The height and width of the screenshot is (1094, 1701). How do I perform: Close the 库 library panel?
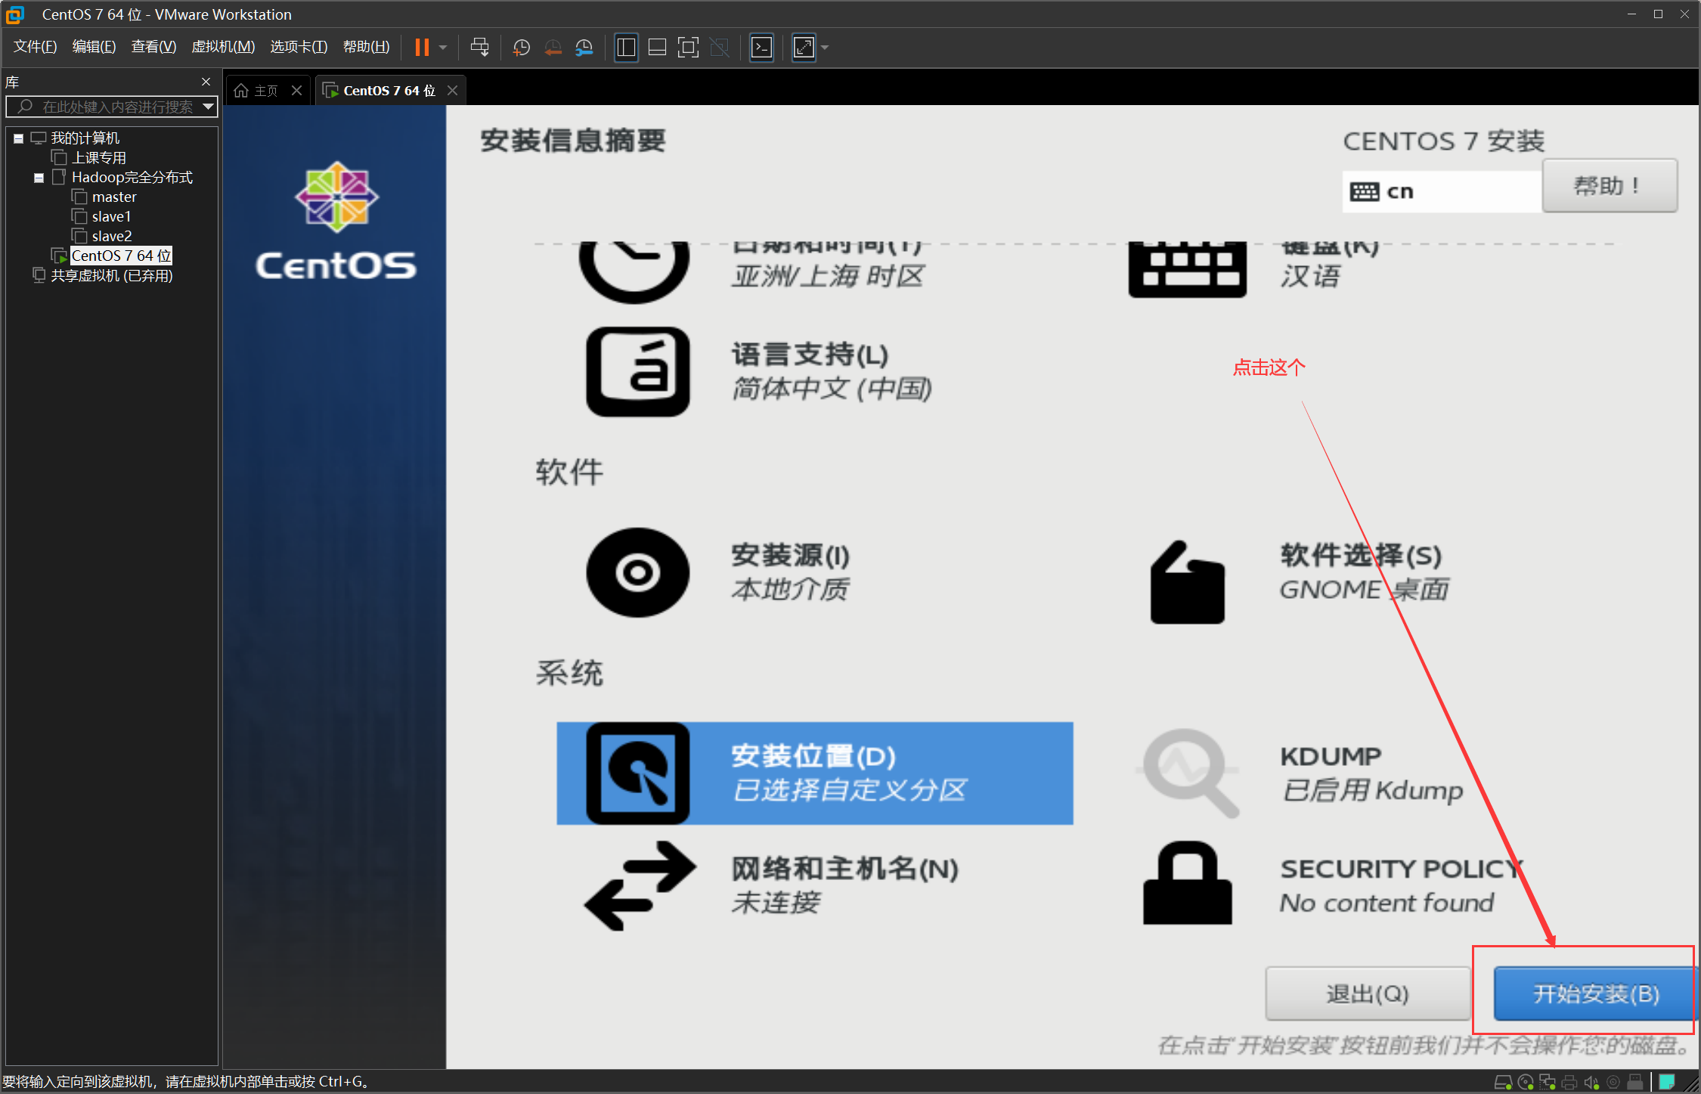[x=206, y=82]
